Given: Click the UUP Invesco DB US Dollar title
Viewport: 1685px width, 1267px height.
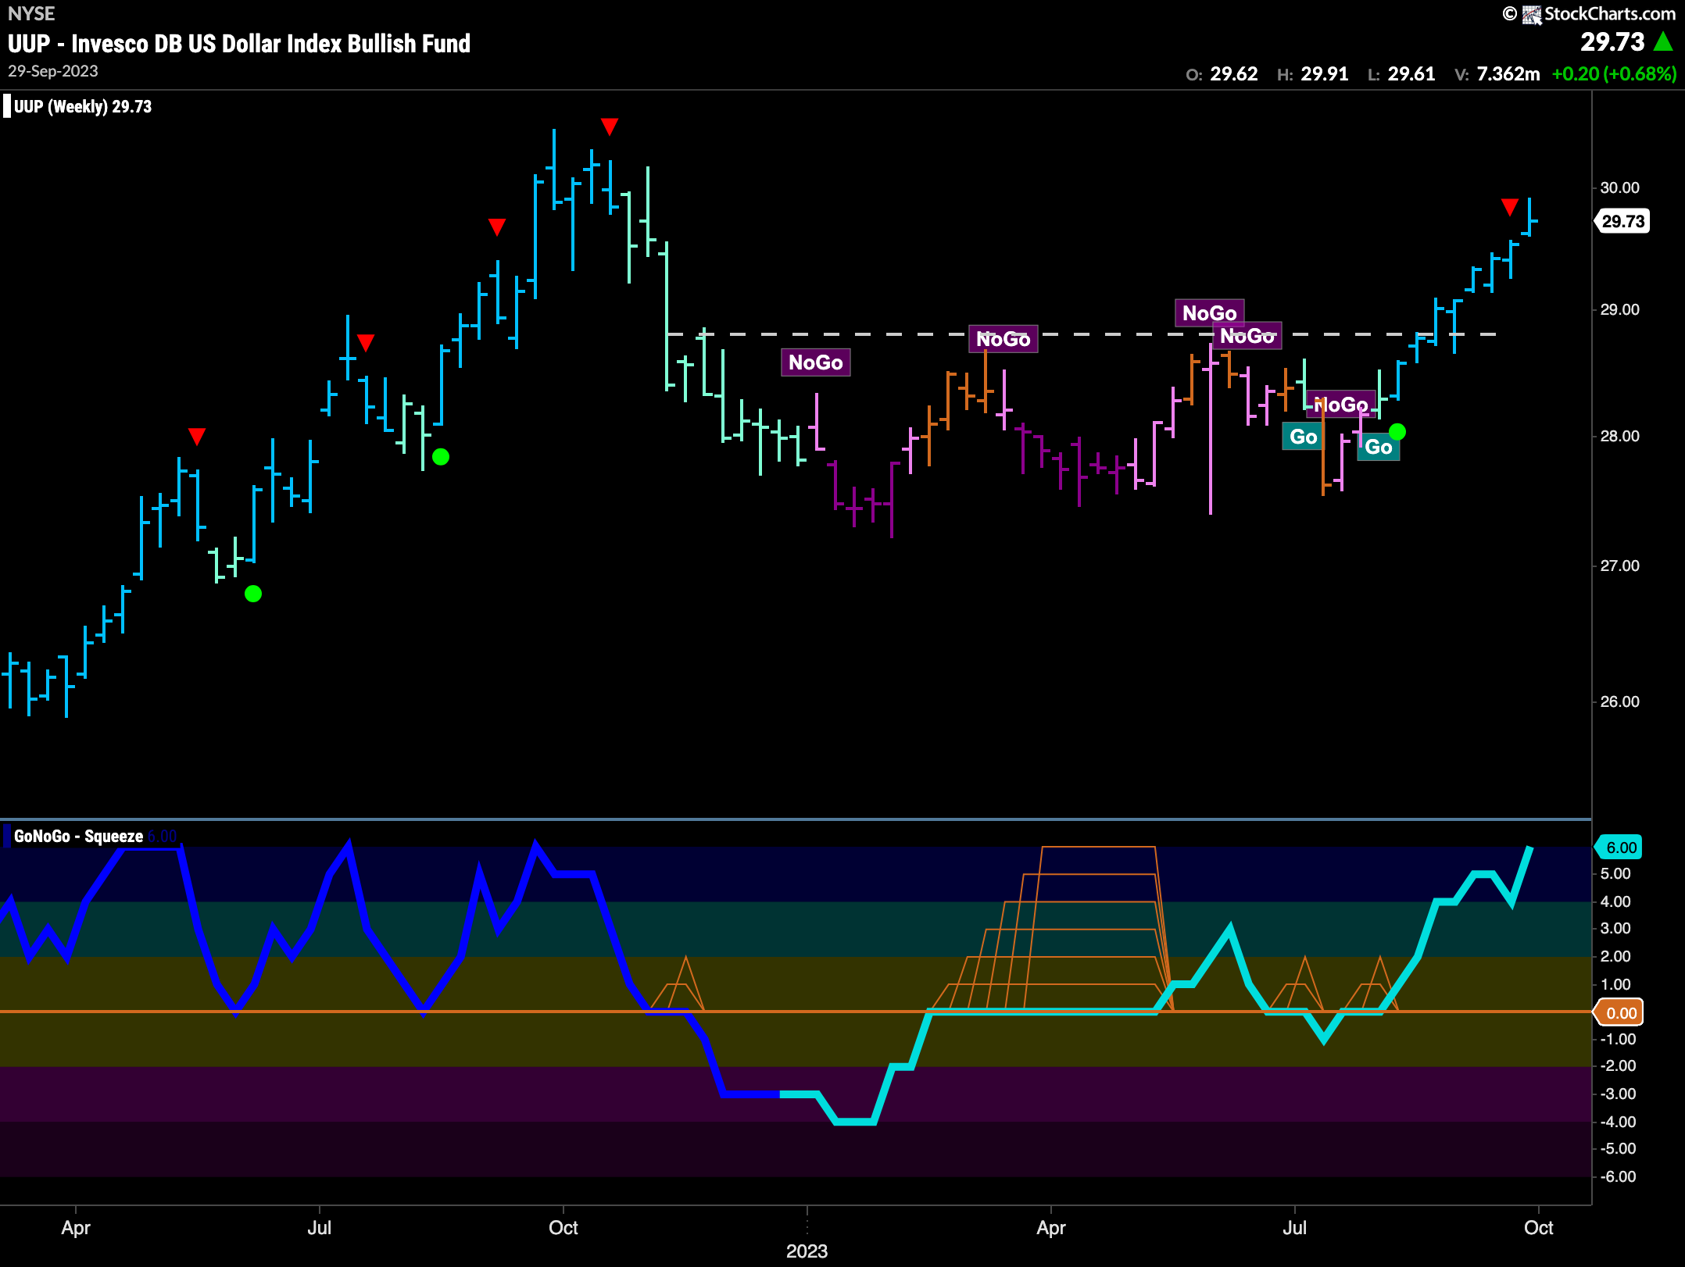Looking at the screenshot, I should [239, 44].
